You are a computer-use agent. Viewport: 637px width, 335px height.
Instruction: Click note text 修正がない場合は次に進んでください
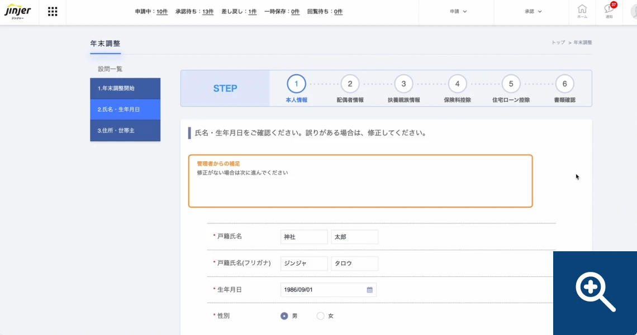[243, 173]
